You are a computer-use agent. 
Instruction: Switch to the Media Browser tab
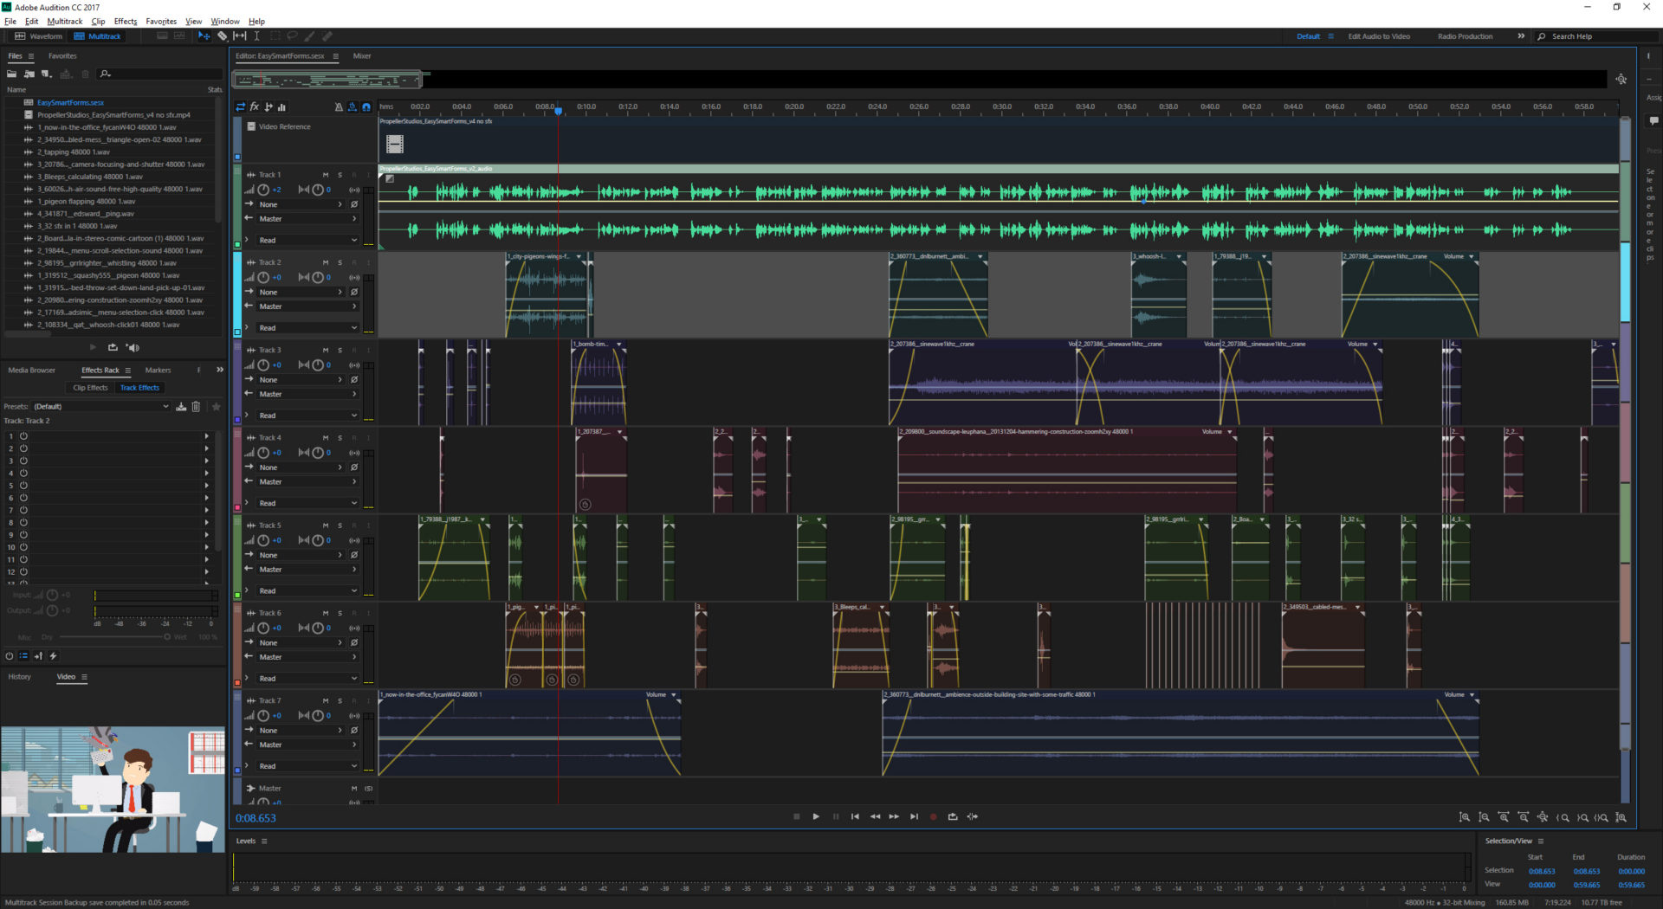pyautogui.click(x=32, y=371)
